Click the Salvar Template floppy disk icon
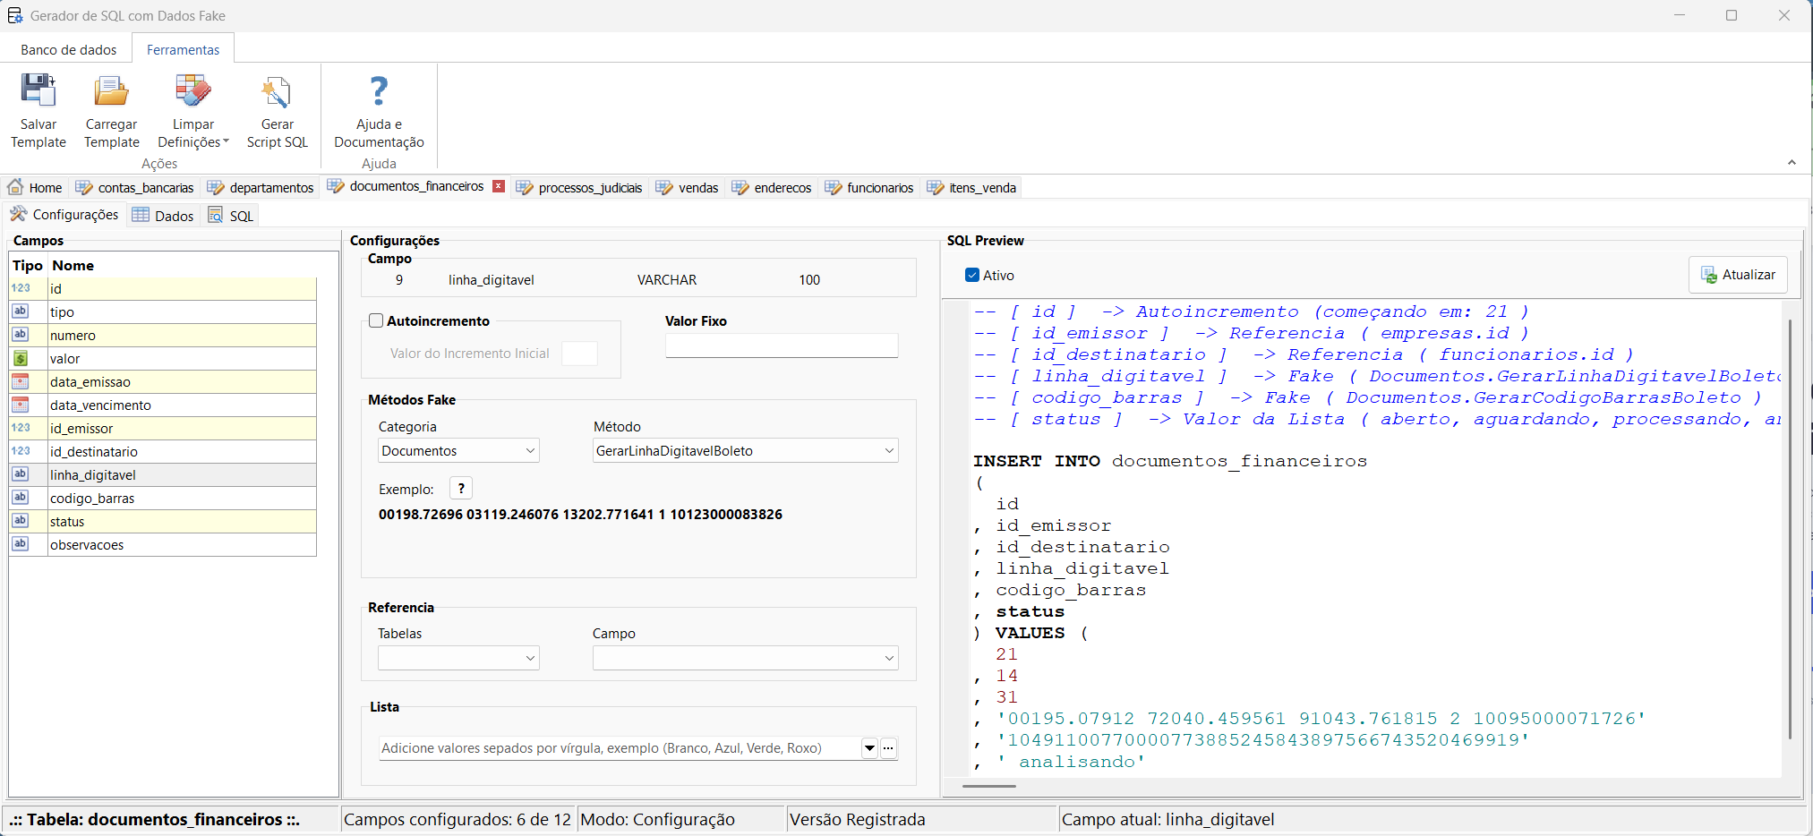This screenshot has height=836, width=1813. (x=38, y=91)
